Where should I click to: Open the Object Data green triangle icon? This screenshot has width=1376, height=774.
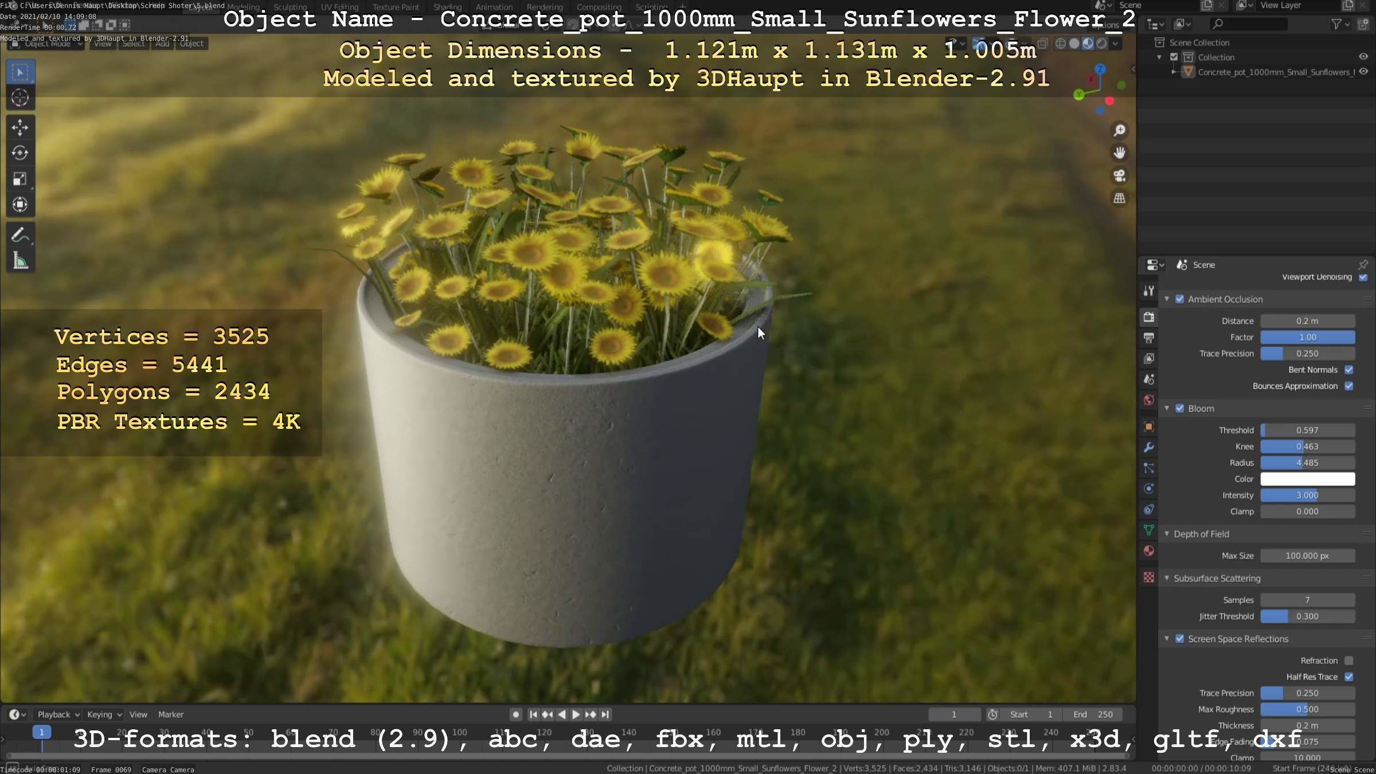click(1148, 530)
